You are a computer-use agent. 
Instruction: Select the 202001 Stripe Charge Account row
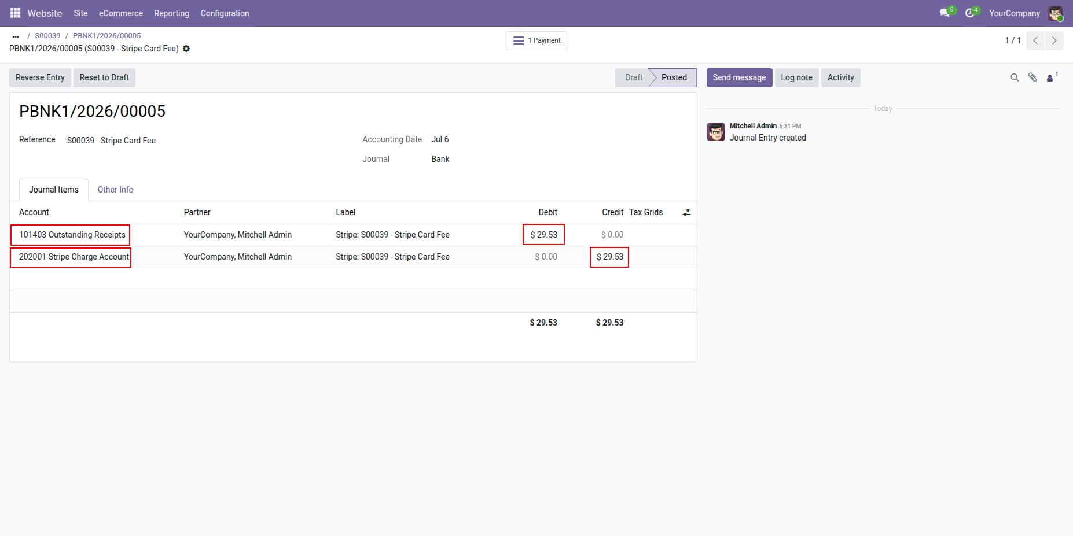point(353,257)
